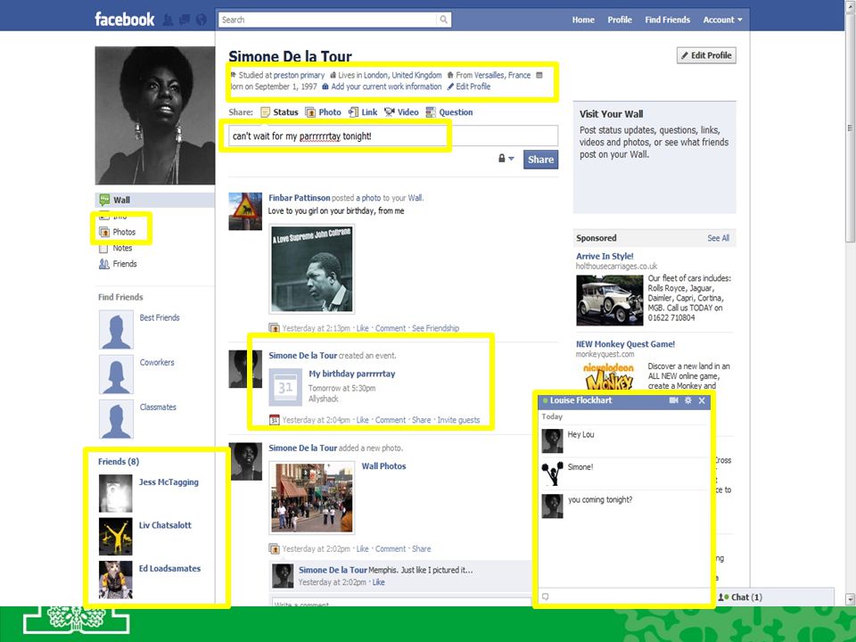The image size is (856, 642).
Task: Open NEW Monkey Quest Game! ad
Action: (x=626, y=344)
